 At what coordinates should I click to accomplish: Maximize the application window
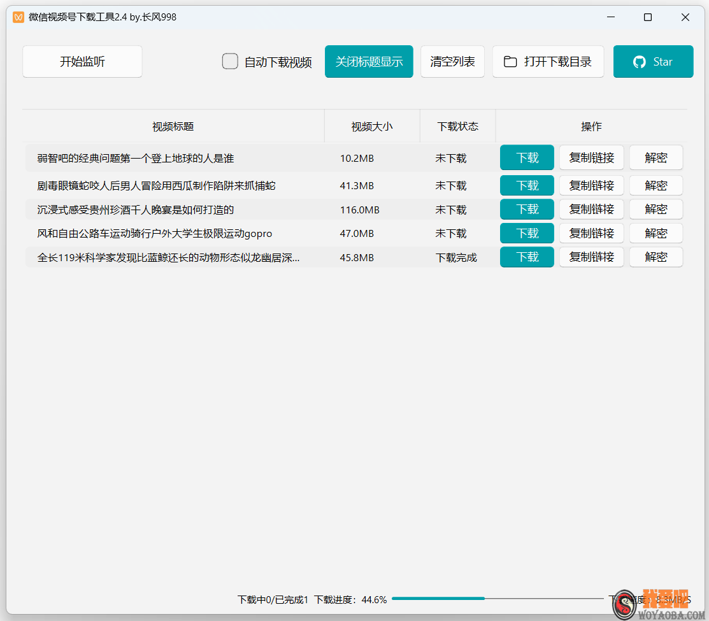[x=647, y=17]
